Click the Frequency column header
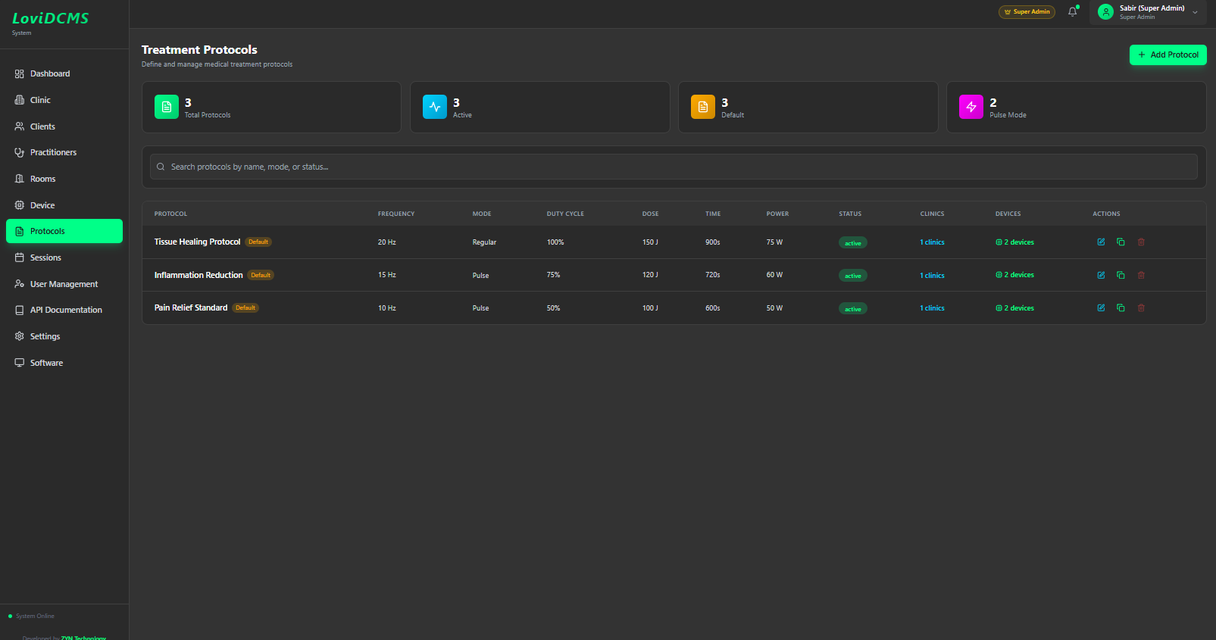The width and height of the screenshot is (1216, 640). 396,214
